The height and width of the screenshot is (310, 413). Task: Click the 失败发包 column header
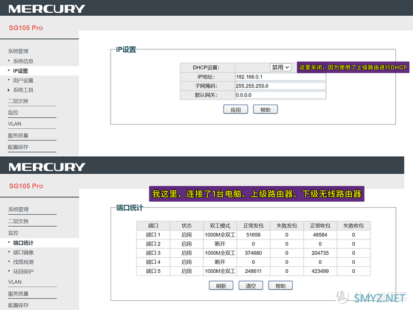(287, 226)
